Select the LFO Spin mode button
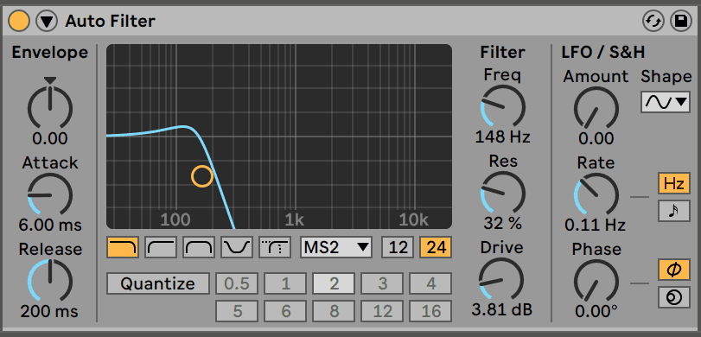 [x=673, y=297]
